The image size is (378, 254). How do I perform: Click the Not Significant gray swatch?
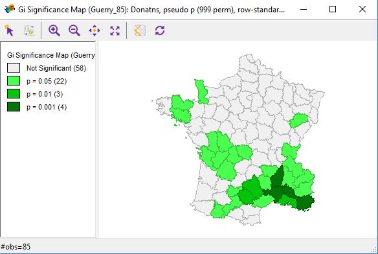(x=14, y=68)
